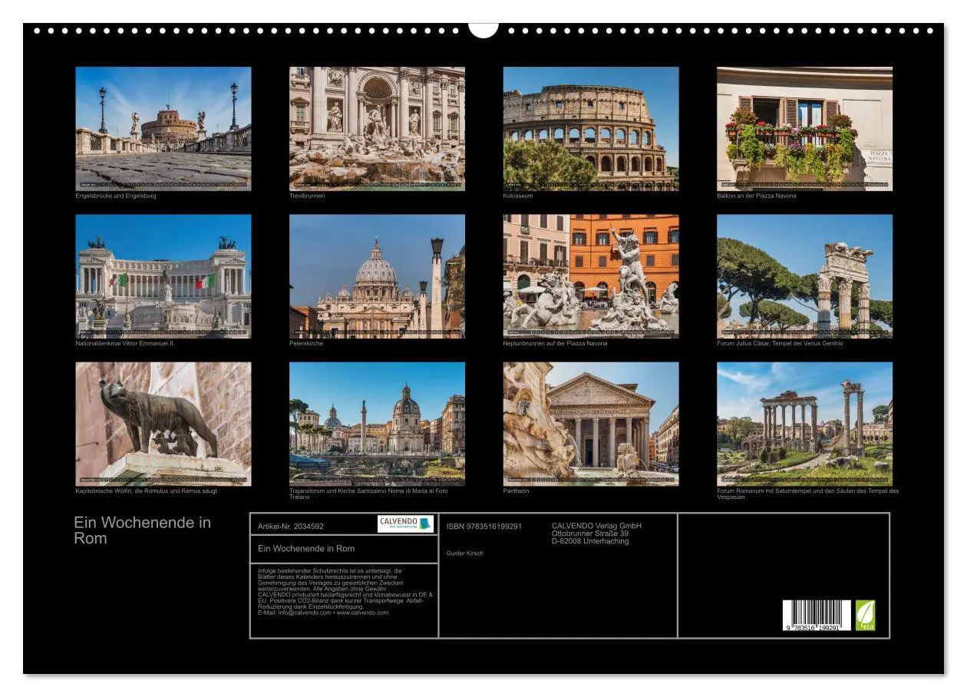Select the Kolosseum photo
Viewport: 967px width, 697px height.
(591, 128)
